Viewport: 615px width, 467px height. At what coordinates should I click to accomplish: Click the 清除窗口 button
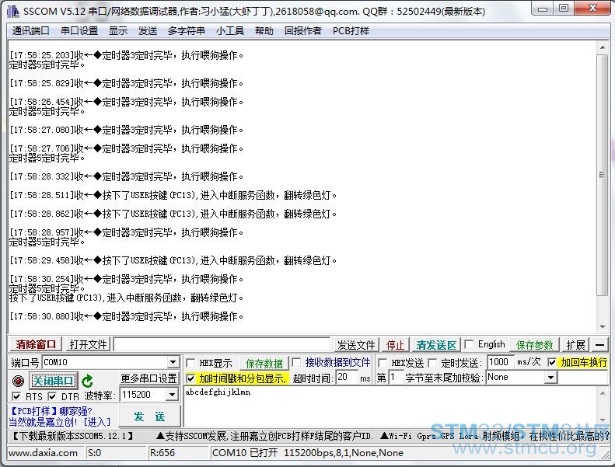[36, 344]
